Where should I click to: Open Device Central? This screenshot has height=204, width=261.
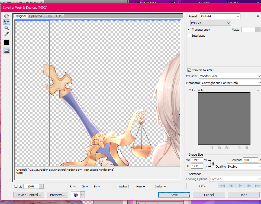(29, 195)
